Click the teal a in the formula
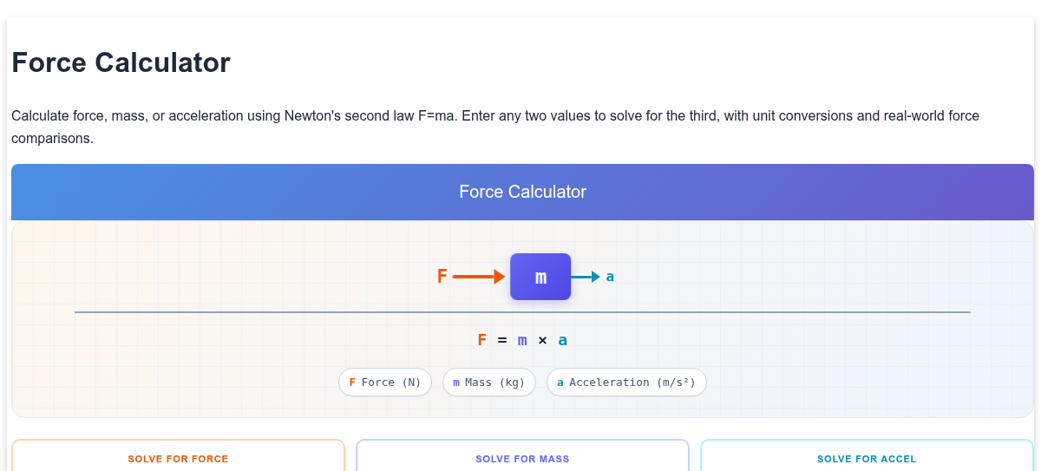The height and width of the screenshot is (471, 1041). pos(563,340)
